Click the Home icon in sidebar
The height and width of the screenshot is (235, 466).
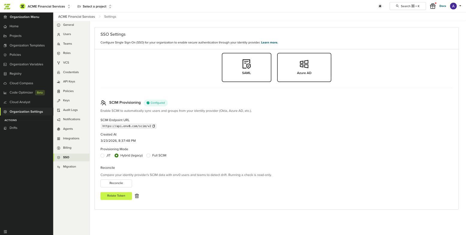pos(5,26)
